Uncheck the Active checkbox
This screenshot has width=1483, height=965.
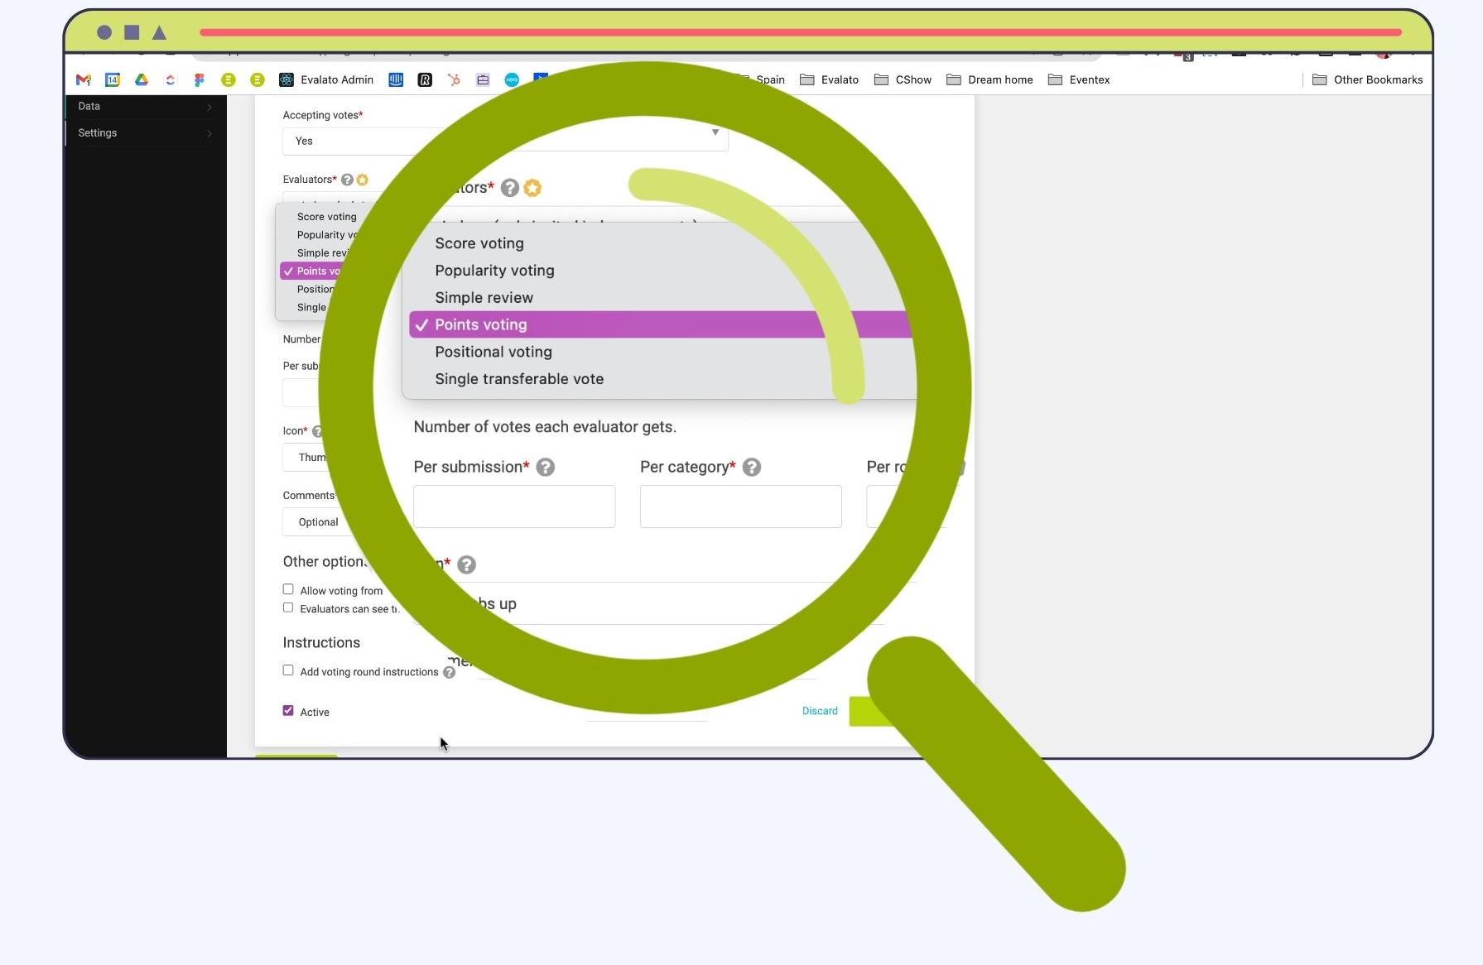click(288, 710)
